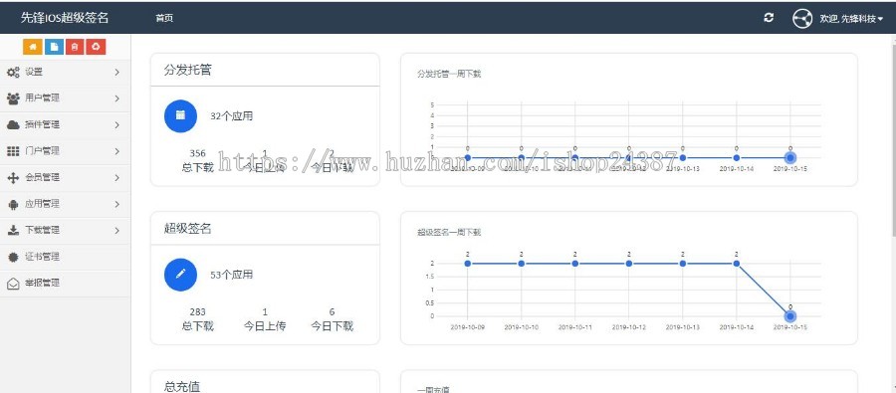
Task: Expand the 设置 menu chevron
Action: [x=116, y=72]
